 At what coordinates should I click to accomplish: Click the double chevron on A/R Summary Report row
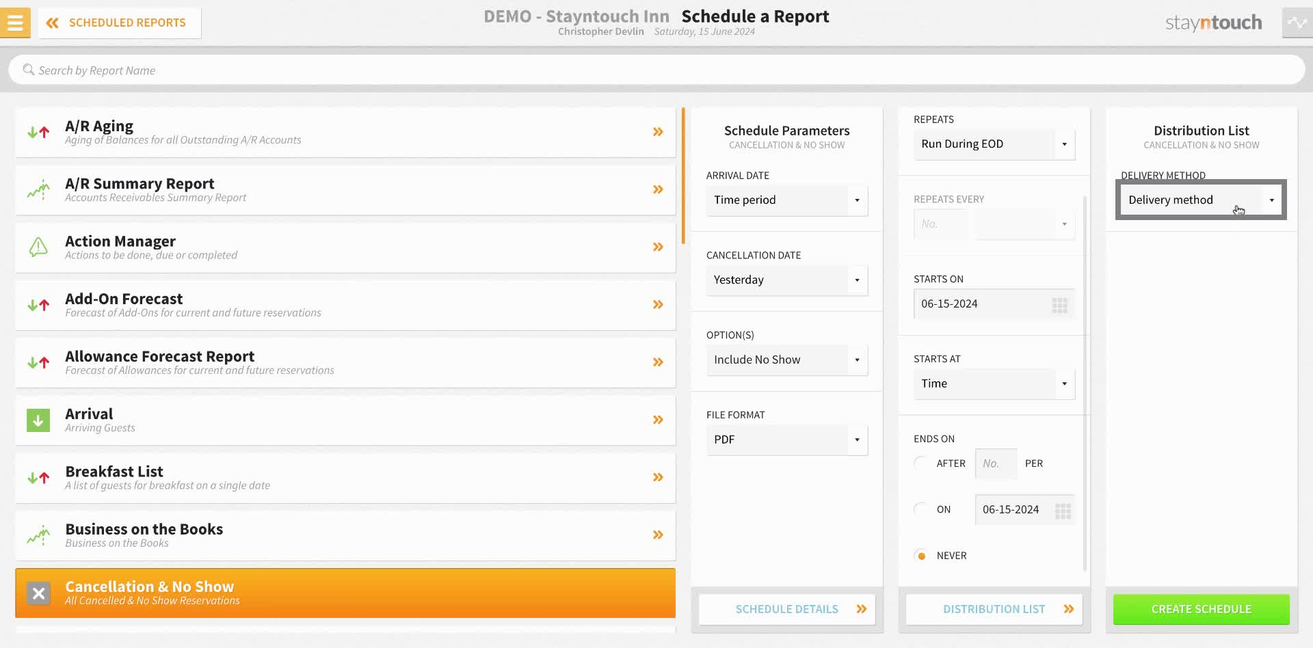[658, 189]
